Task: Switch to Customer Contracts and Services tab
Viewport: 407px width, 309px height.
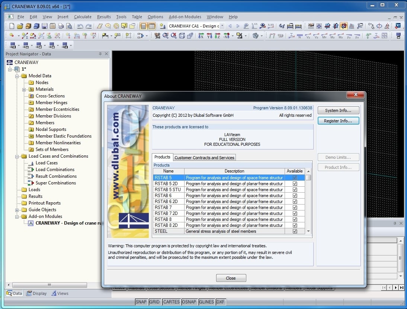Action: coord(204,158)
